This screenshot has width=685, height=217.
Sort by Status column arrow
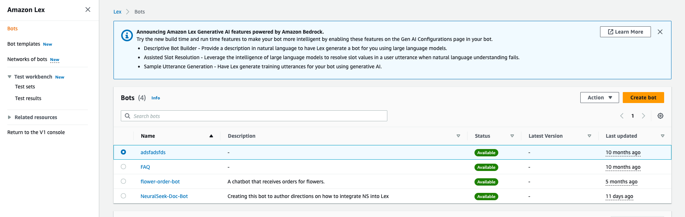(512, 136)
